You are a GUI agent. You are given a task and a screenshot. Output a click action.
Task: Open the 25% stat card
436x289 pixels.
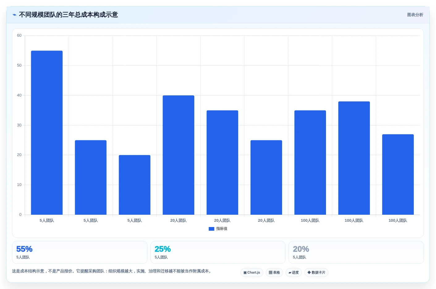click(218, 252)
